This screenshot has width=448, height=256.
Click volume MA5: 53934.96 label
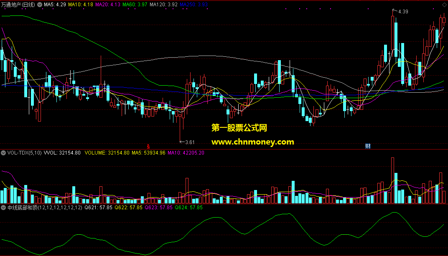coord(148,153)
